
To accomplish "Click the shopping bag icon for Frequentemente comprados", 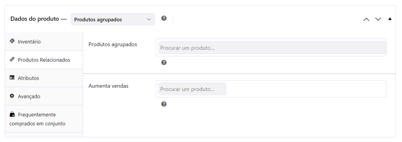I will pyautogui.click(x=12, y=114).
